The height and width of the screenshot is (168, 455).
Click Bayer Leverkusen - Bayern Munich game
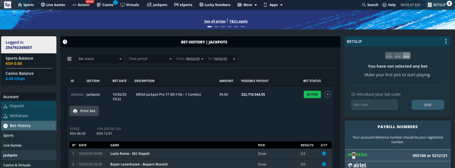point(139,164)
